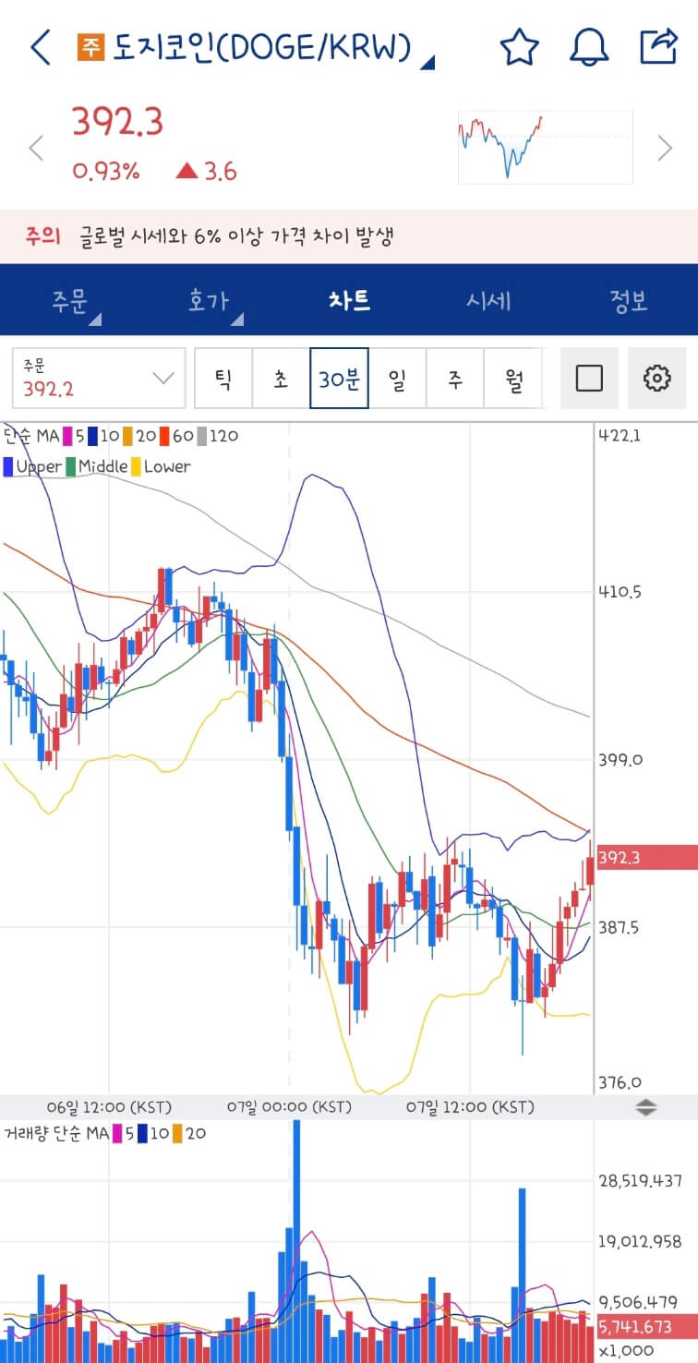
Task: Tap the mini price sparkline thumbnail
Action: pos(545,147)
